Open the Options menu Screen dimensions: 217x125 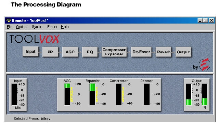[x=22, y=27]
